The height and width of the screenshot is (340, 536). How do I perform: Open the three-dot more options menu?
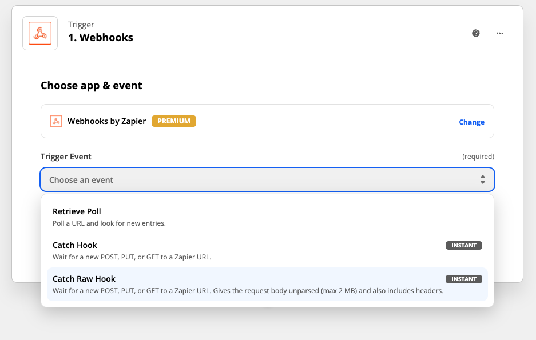click(500, 33)
